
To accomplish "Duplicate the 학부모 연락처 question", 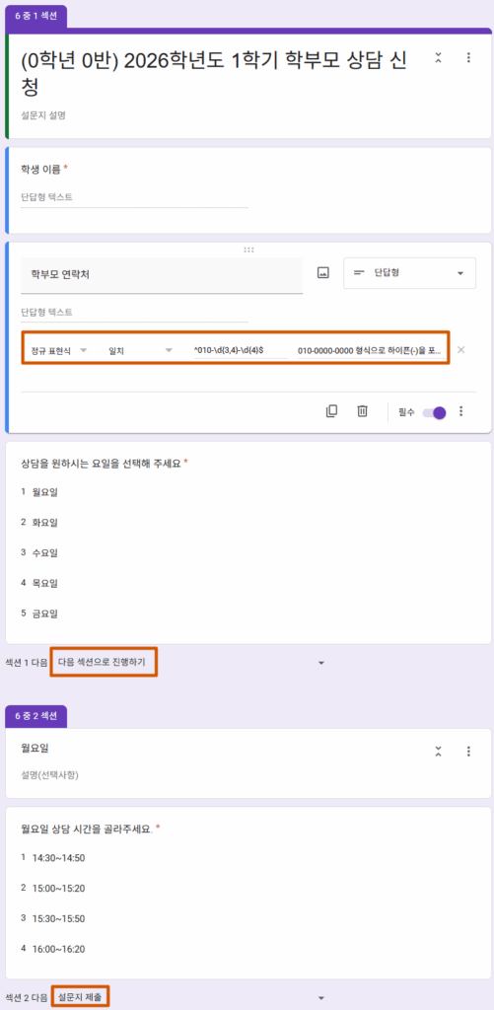I will [x=331, y=411].
